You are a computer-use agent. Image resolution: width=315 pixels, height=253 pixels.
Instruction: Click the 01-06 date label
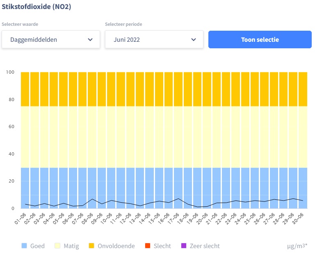(20, 219)
